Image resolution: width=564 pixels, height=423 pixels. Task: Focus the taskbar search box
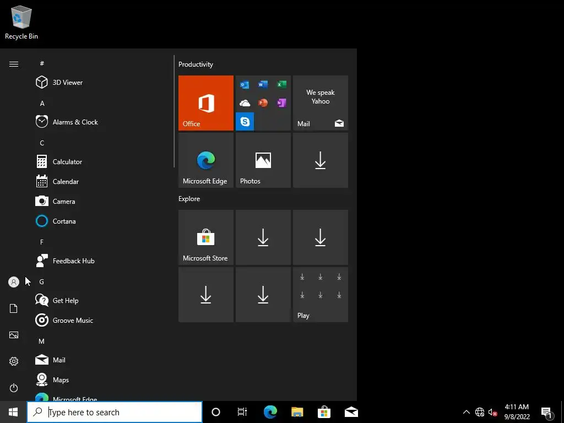pos(115,412)
